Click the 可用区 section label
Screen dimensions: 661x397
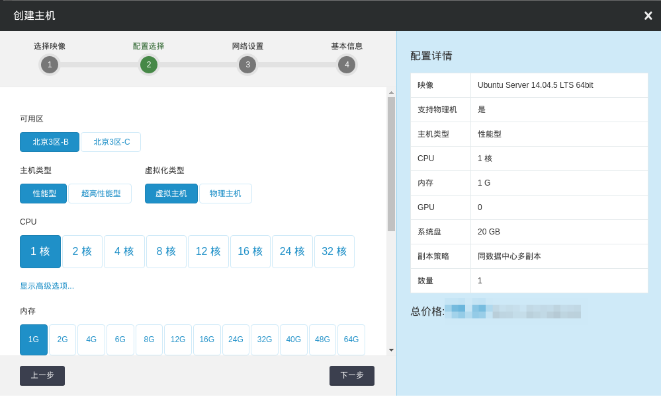32,119
